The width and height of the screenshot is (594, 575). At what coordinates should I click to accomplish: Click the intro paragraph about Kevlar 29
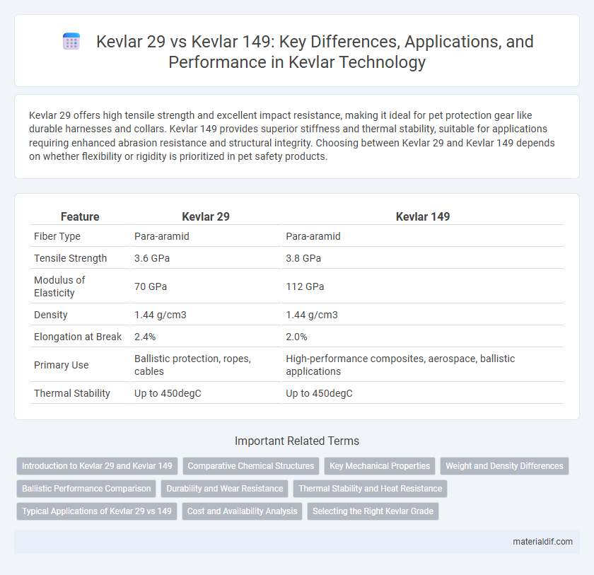pos(292,136)
